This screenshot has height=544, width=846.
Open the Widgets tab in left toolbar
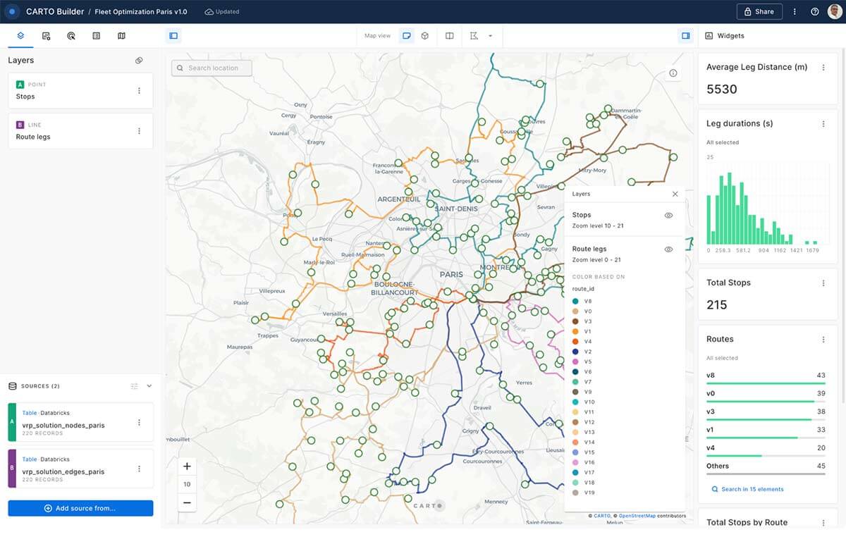point(46,36)
